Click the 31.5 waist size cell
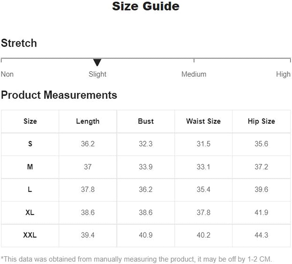This screenshot has width=292, height=264. coord(203,144)
